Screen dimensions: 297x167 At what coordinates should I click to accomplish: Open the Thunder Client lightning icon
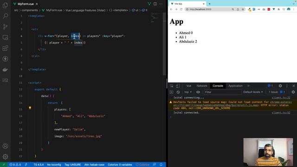click(x=5, y=59)
